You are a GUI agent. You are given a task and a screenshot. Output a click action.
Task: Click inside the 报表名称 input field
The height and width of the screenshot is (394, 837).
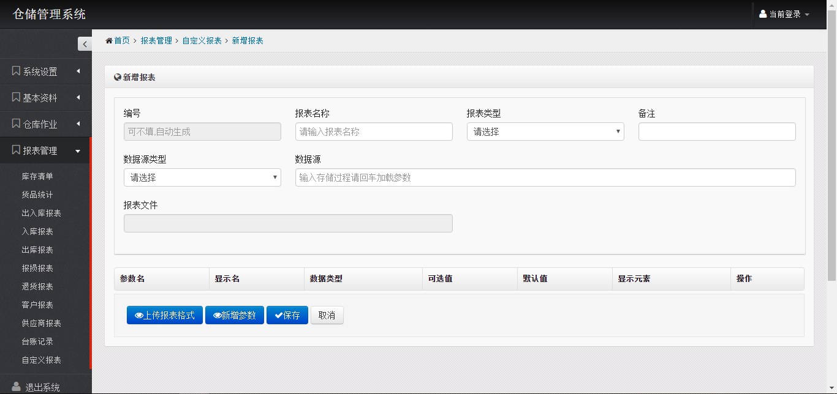point(374,131)
